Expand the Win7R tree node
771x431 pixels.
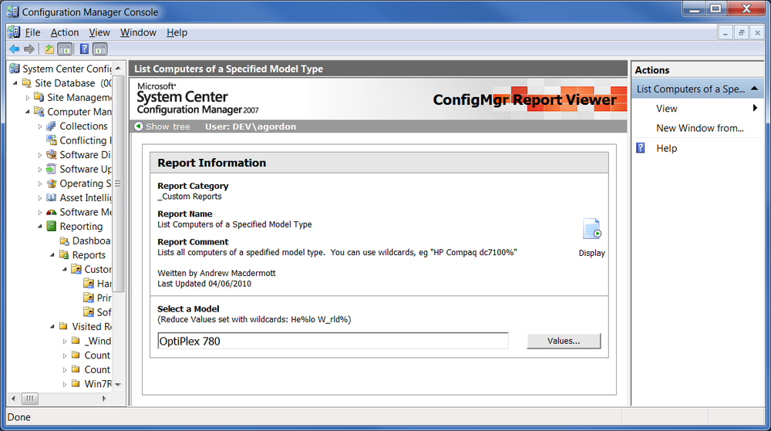(65, 384)
